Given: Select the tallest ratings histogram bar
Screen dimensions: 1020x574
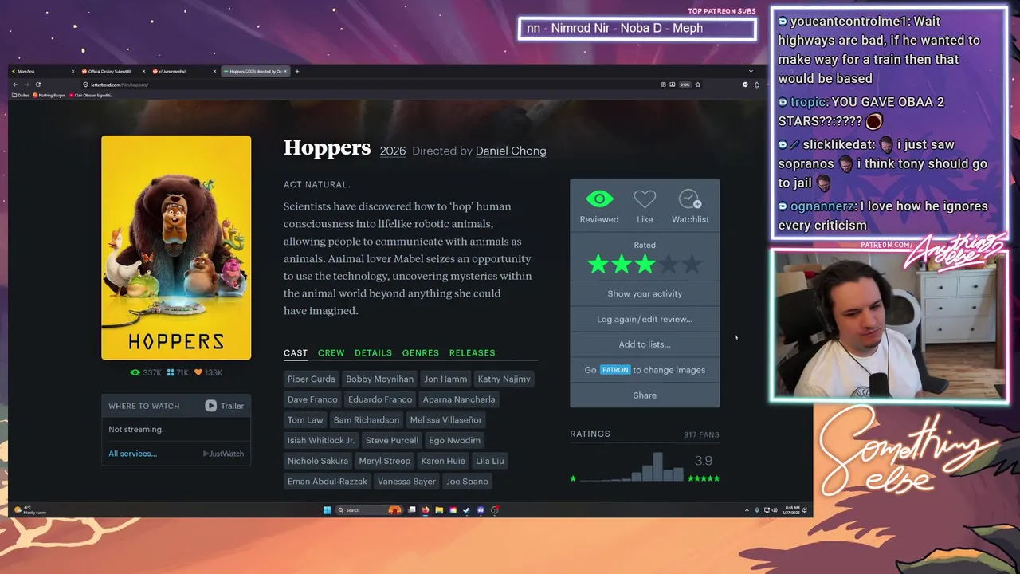Looking at the screenshot, I should click(657, 467).
